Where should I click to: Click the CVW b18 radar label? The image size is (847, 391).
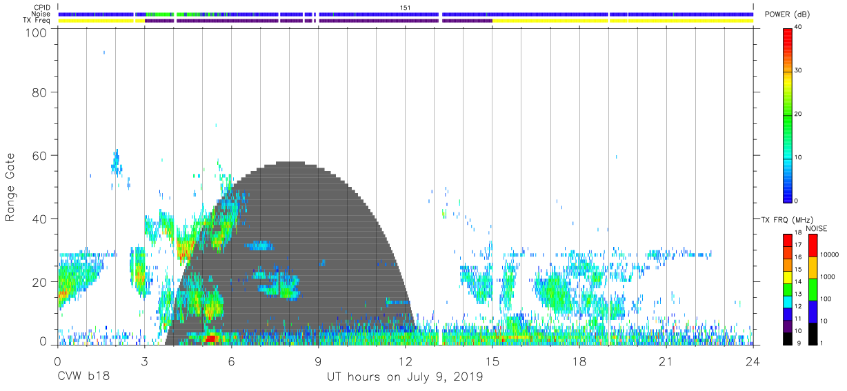tap(83, 377)
